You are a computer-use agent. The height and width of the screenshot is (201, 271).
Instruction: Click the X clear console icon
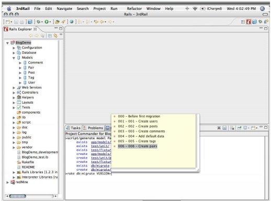click(219, 128)
